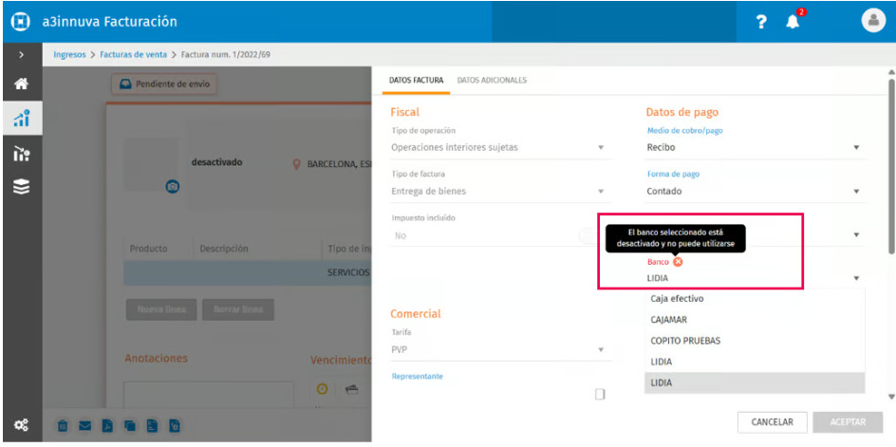Select CAJAMAR from the bank list
Screen dimensions: 896x447
[x=755, y=320]
